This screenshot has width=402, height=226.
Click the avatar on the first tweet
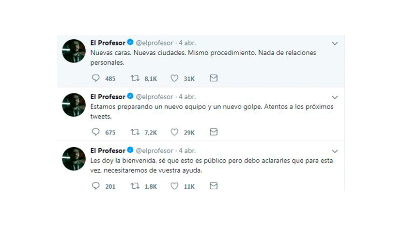click(74, 51)
